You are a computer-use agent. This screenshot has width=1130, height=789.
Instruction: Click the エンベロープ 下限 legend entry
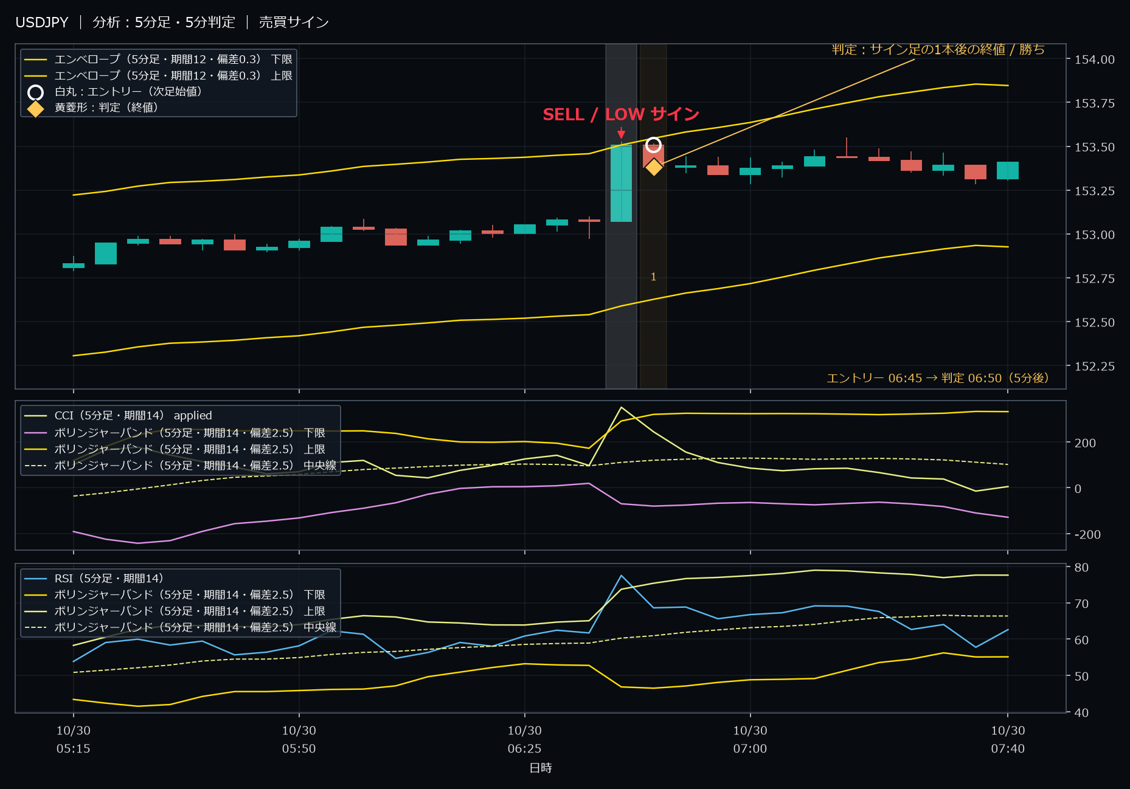(x=159, y=60)
